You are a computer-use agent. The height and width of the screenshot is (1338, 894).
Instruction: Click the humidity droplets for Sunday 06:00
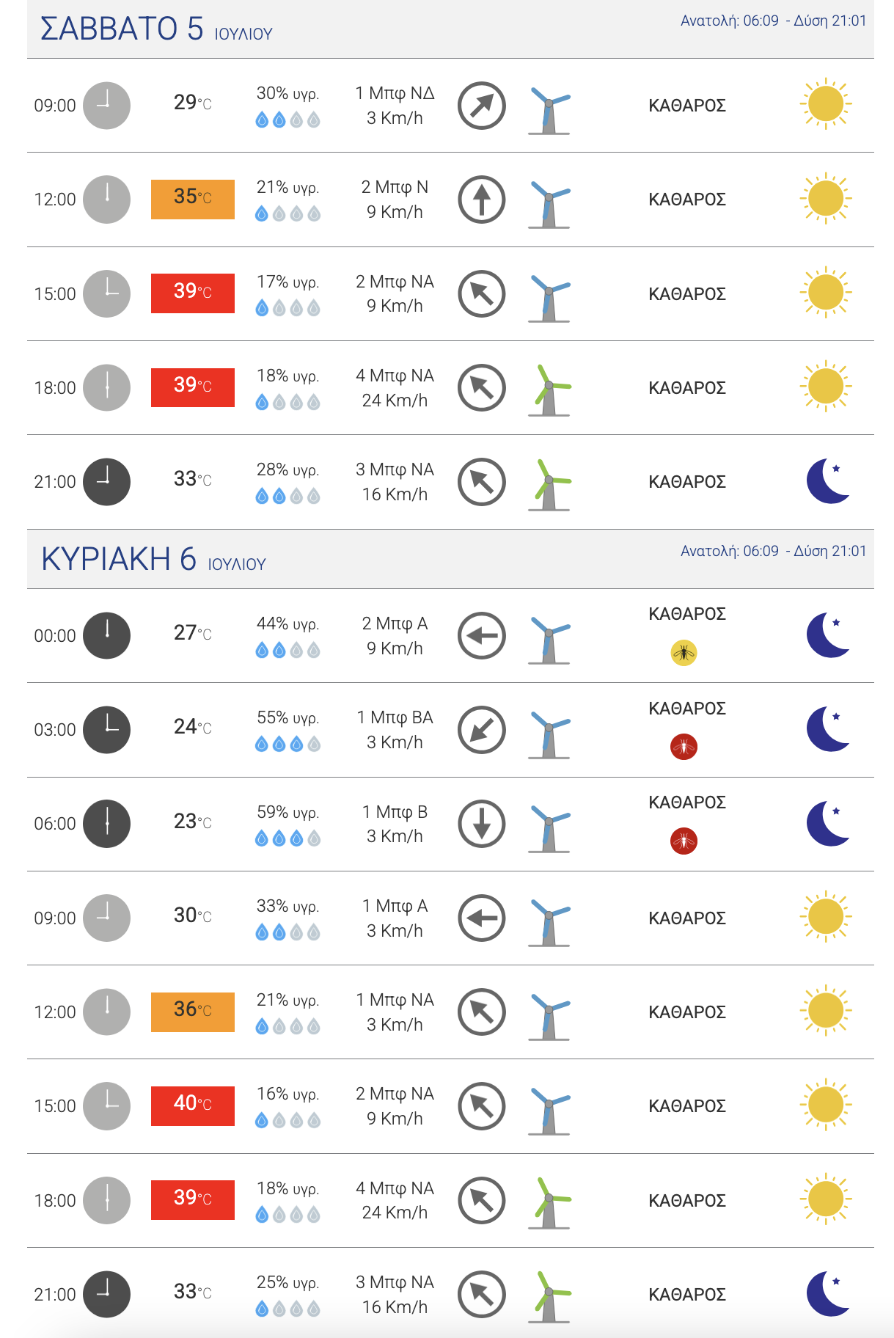click(x=287, y=838)
